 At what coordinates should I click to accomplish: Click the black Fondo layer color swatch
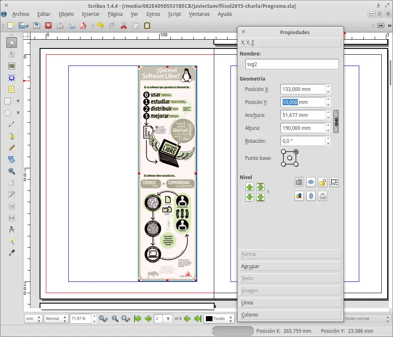coord(209,319)
